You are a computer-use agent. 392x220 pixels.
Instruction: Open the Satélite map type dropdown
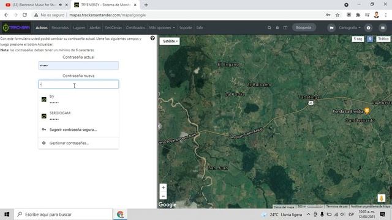click(170, 41)
